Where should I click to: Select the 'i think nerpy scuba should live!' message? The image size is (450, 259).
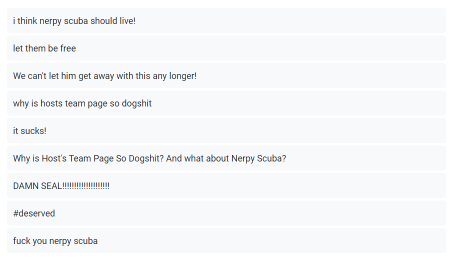coord(75,21)
